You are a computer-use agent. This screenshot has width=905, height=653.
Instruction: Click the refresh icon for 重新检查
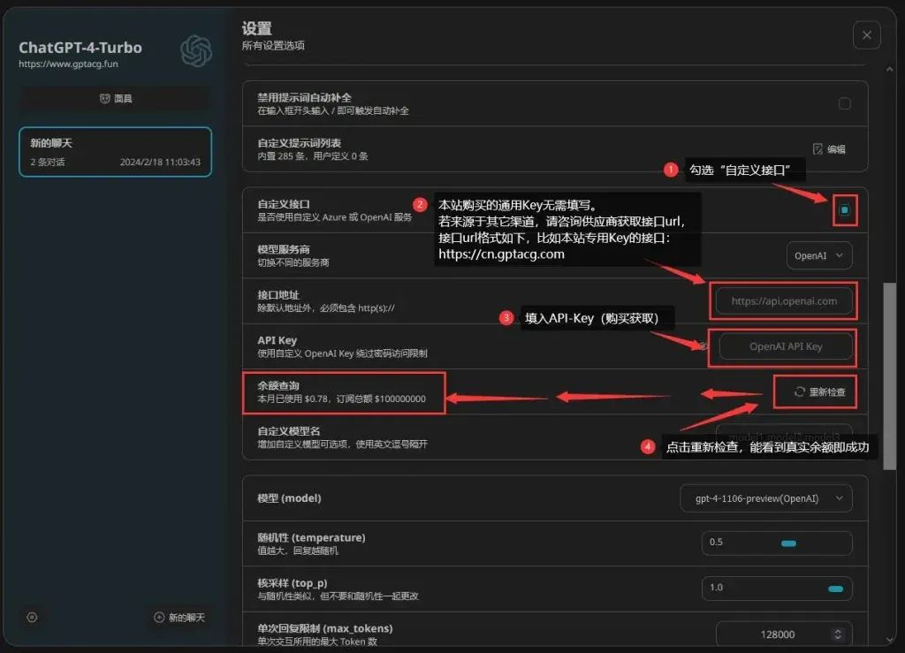[x=799, y=391]
